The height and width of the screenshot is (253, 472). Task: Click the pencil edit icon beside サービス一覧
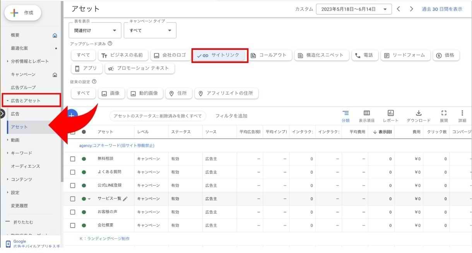125,199
